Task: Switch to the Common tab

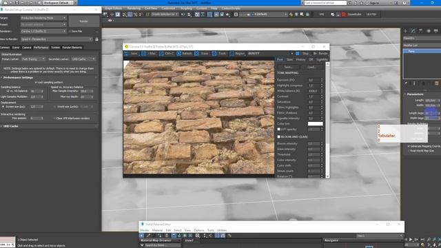Action: pyautogui.click(x=5, y=48)
